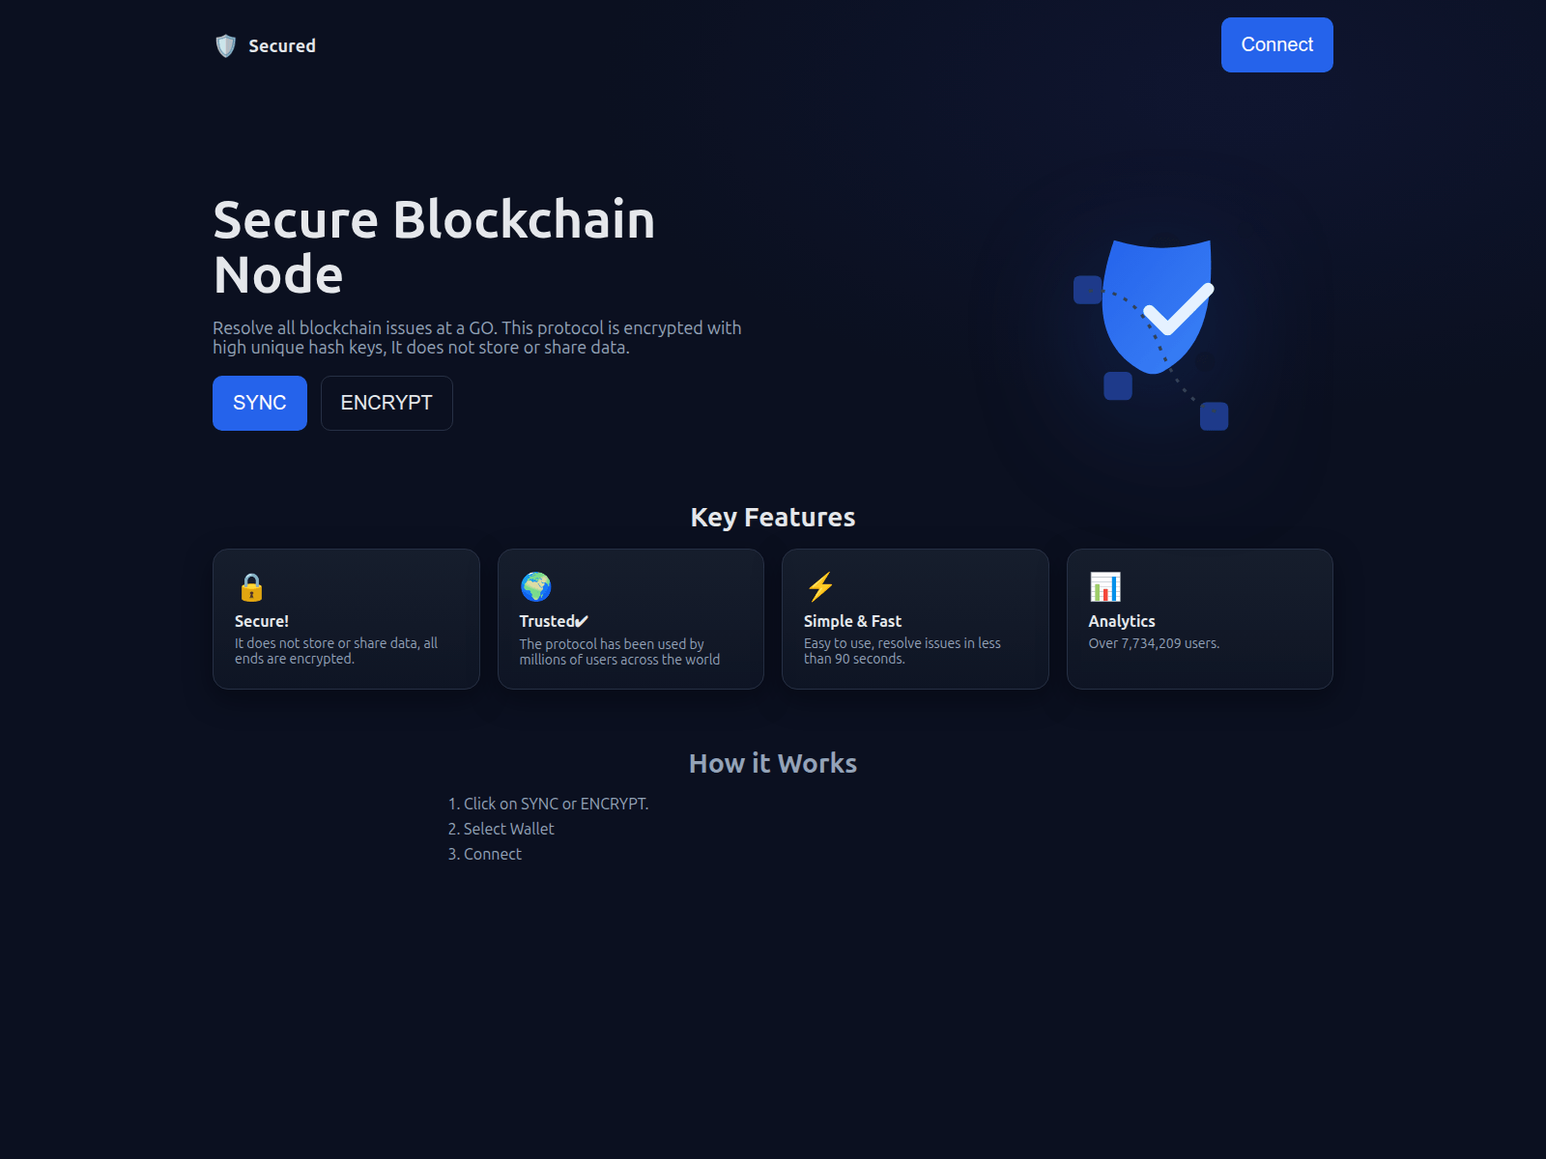Open the Connect button in header

click(1276, 44)
